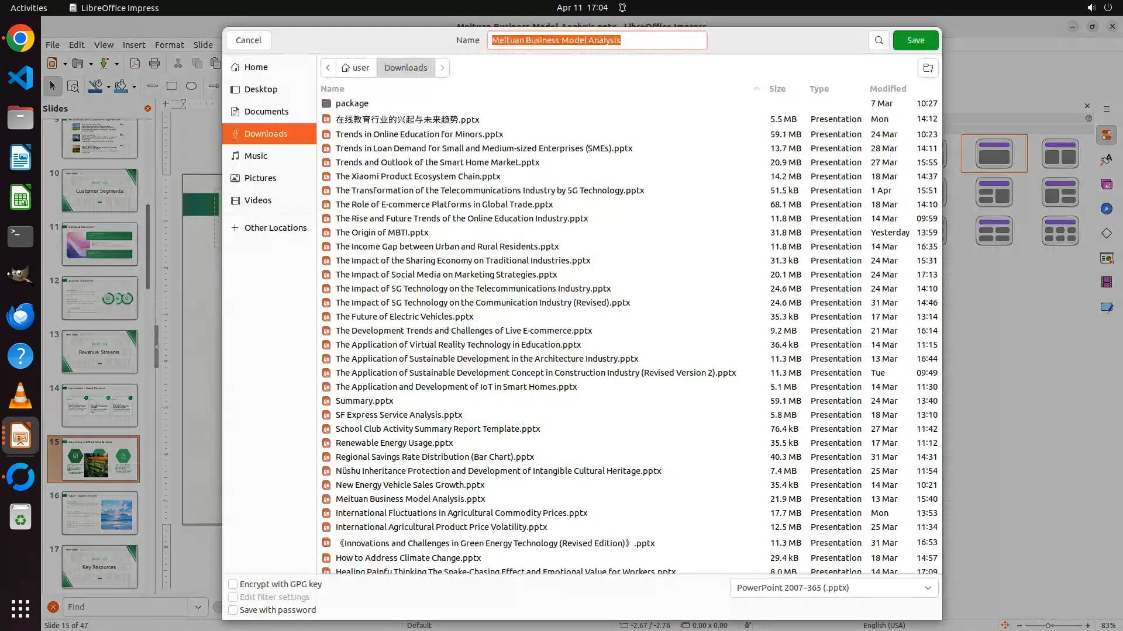Click the search icon in save dialog
Screen dimensions: 1123x631
(879, 40)
